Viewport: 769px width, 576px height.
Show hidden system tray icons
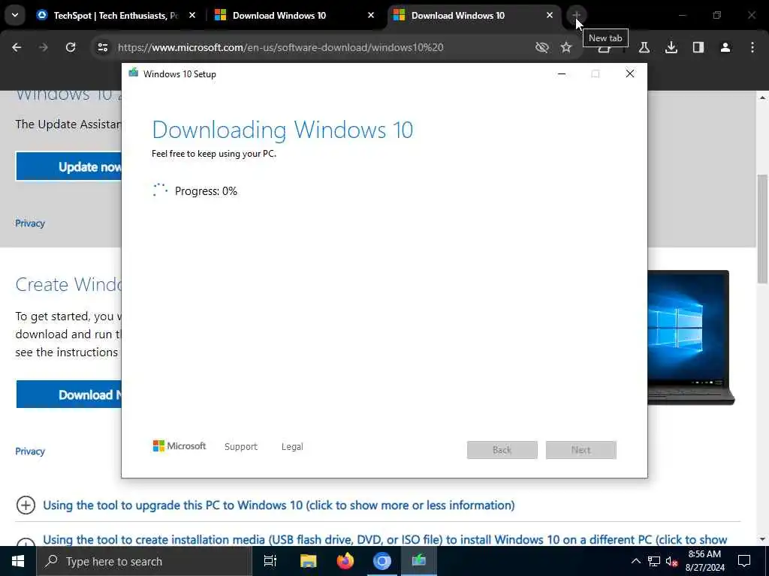(x=635, y=561)
